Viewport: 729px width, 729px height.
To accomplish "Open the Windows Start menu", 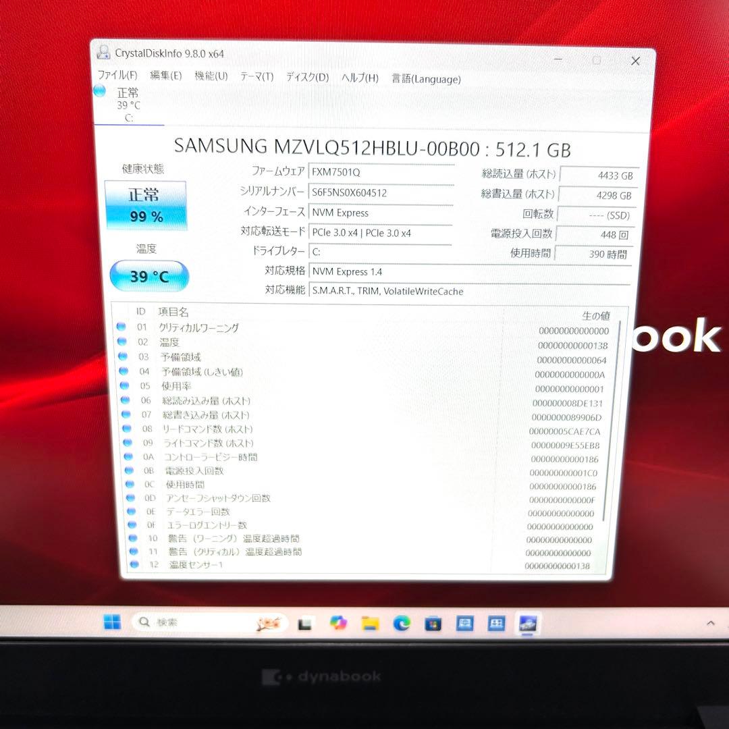I will [112, 622].
